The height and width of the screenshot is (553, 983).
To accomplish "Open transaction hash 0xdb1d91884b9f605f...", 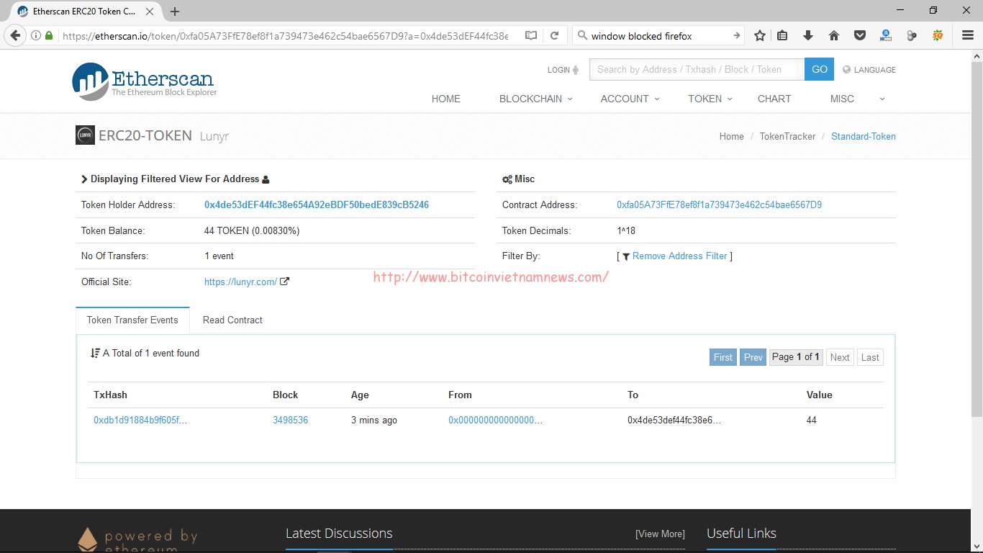I will pyautogui.click(x=140, y=421).
